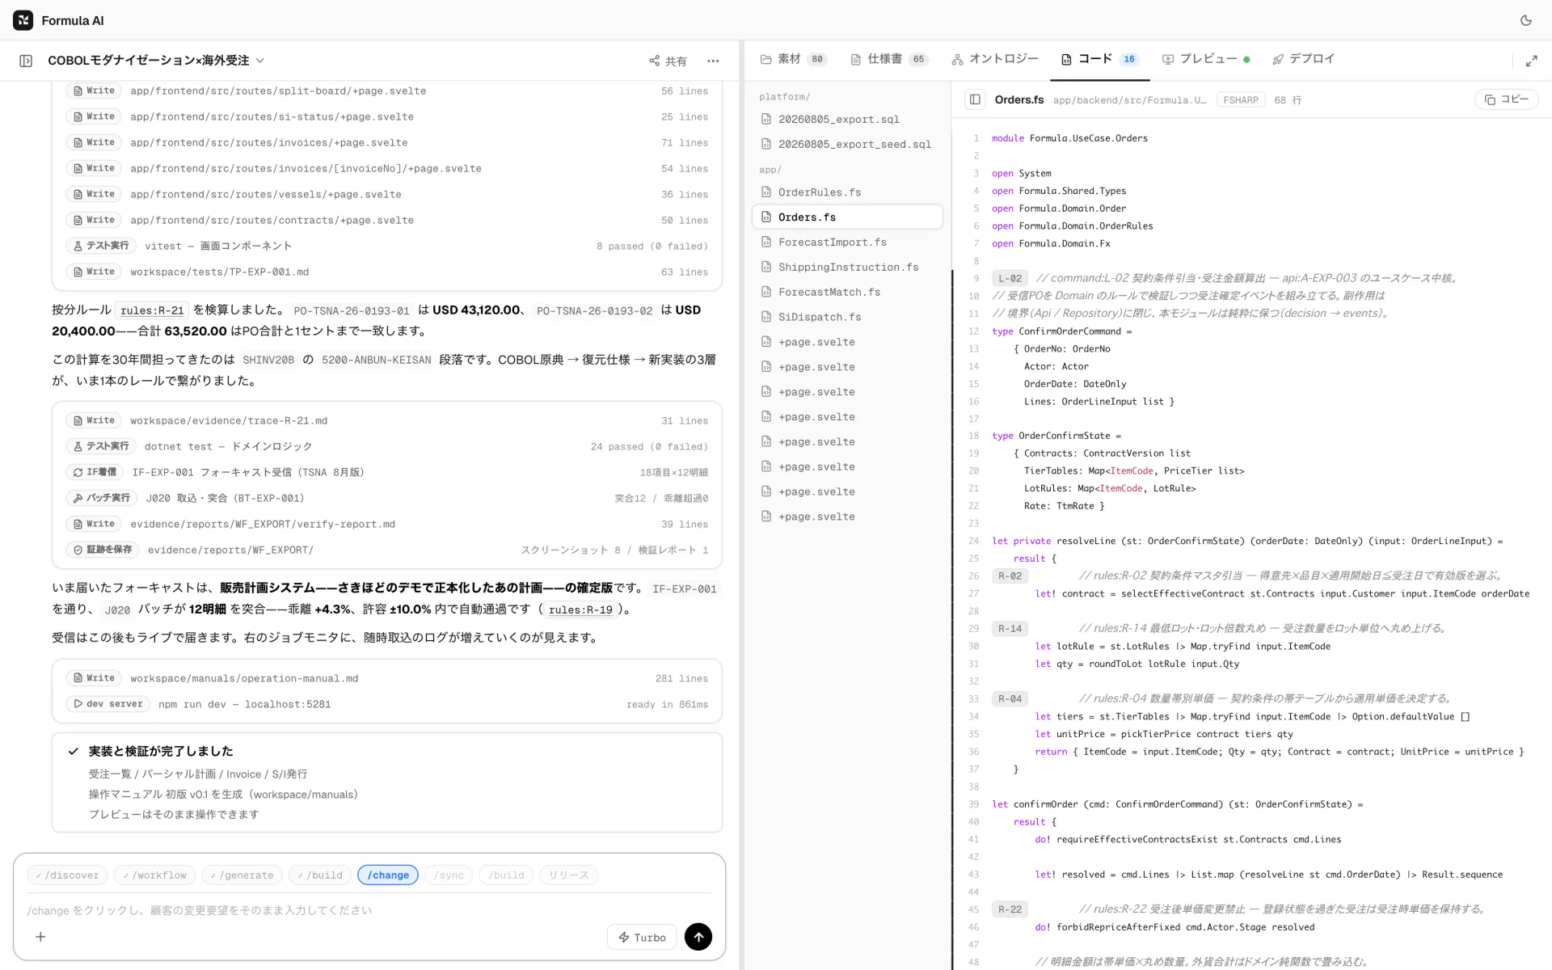Select the /change step chip
Screen dimensions: 1552x970
[388, 875]
